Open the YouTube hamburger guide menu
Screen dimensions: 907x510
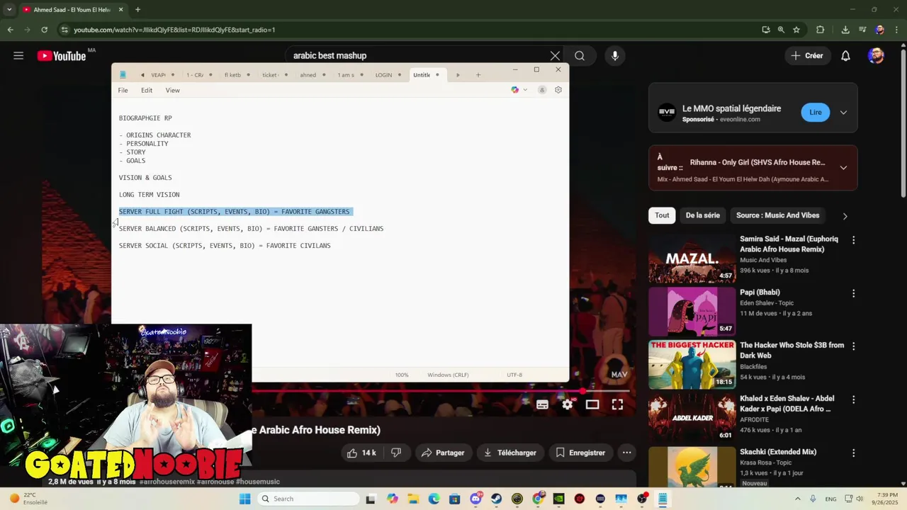(x=18, y=55)
